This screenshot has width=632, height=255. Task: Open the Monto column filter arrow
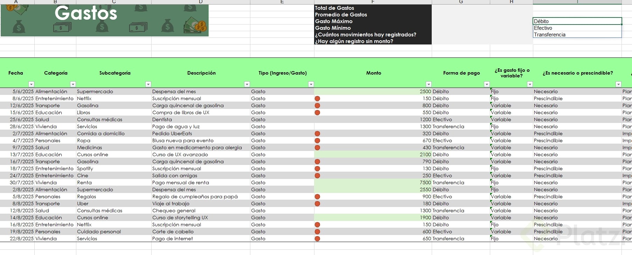[x=429, y=84]
